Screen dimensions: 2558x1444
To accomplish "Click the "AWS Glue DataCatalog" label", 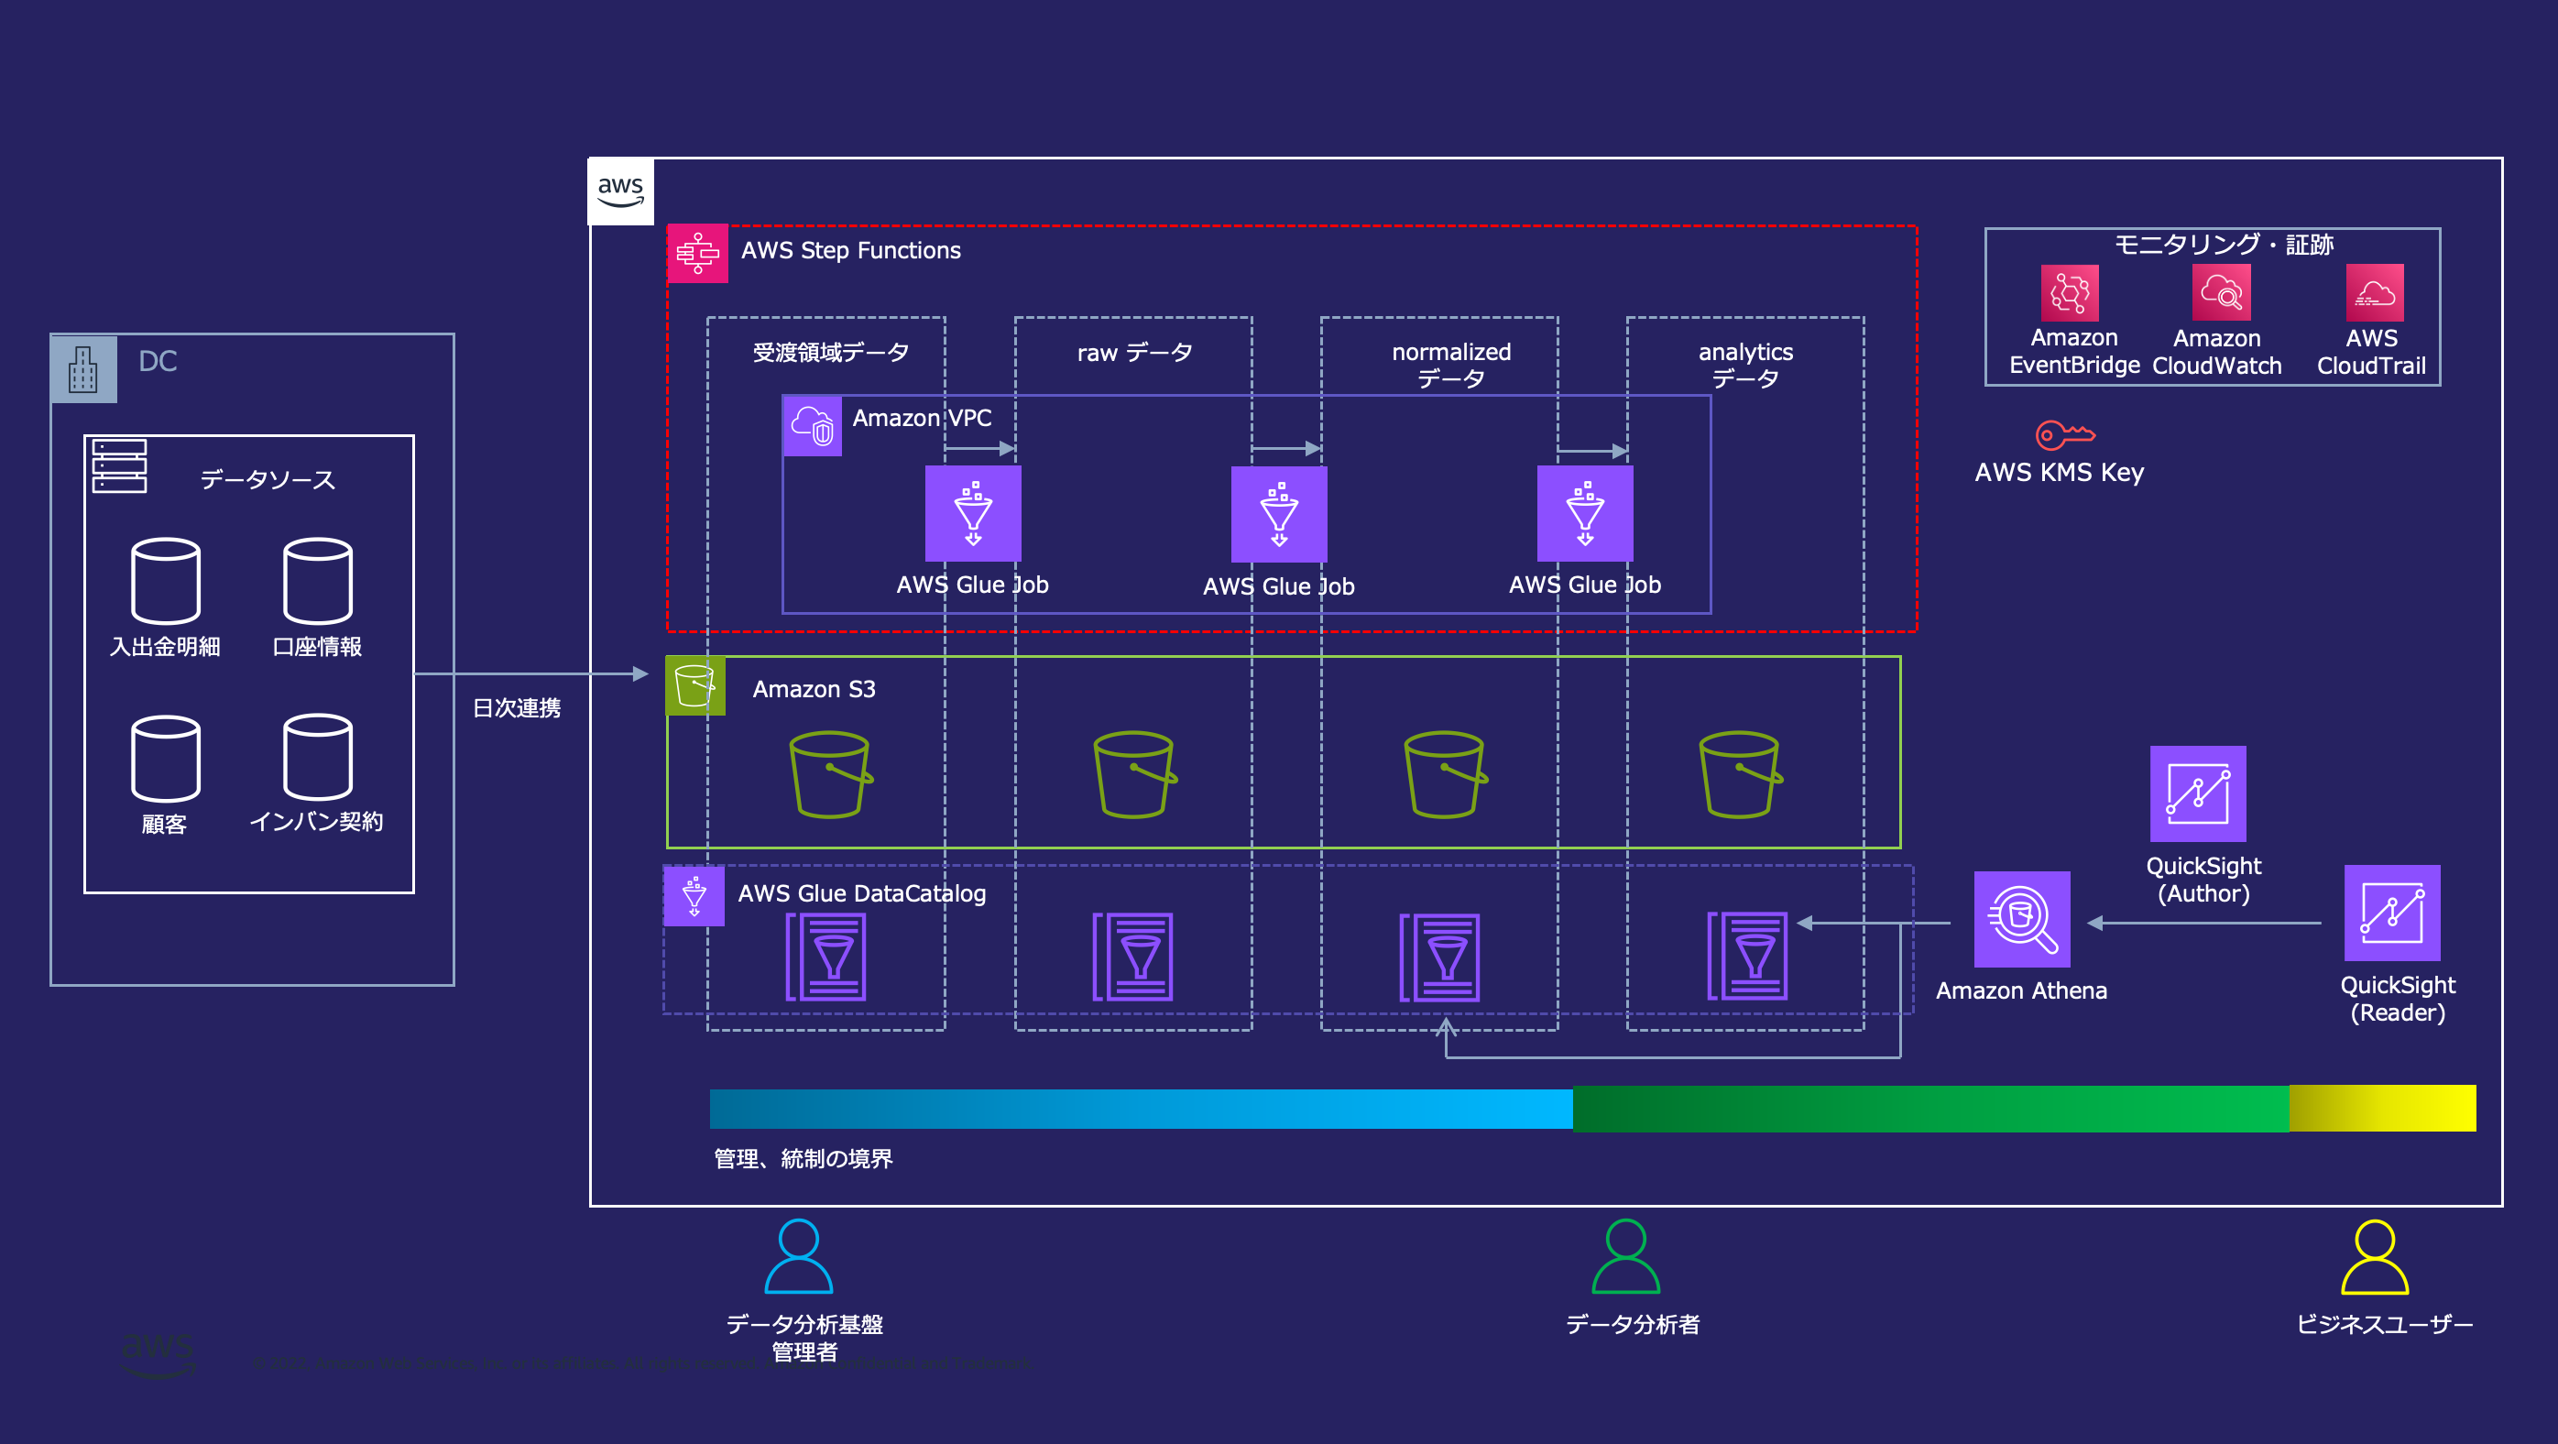I will point(862,894).
